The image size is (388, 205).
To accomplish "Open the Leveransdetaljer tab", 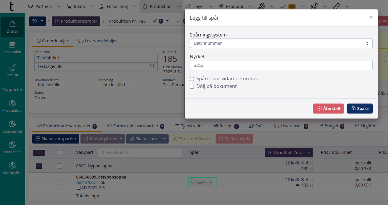I will tap(98, 41).
